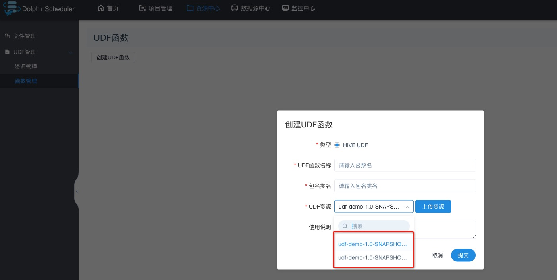This screenshot has height=280, width=557.
Task: Click the magnifier icon in search box
Action: click(x=345, y=226)
